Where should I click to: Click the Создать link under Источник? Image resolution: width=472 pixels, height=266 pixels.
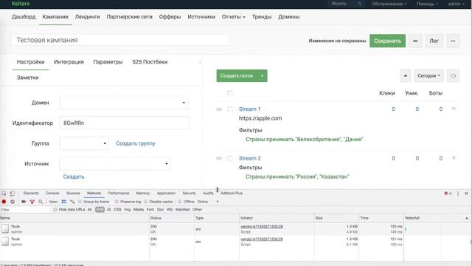[x=74, y=177]
